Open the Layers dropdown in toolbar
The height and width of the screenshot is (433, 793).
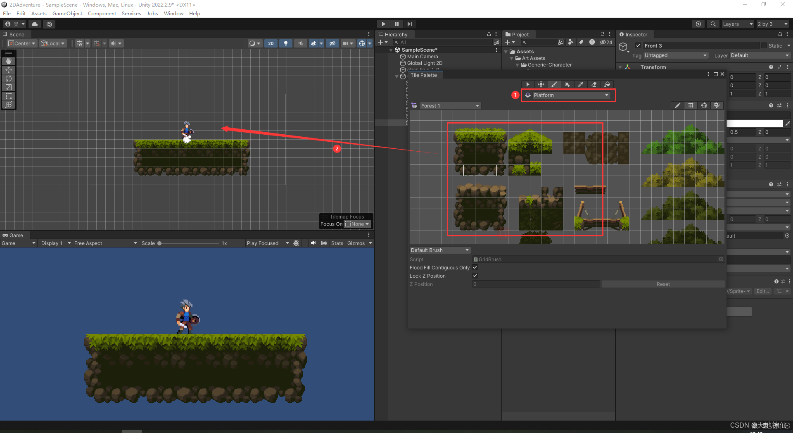click(x=738, y=24)
